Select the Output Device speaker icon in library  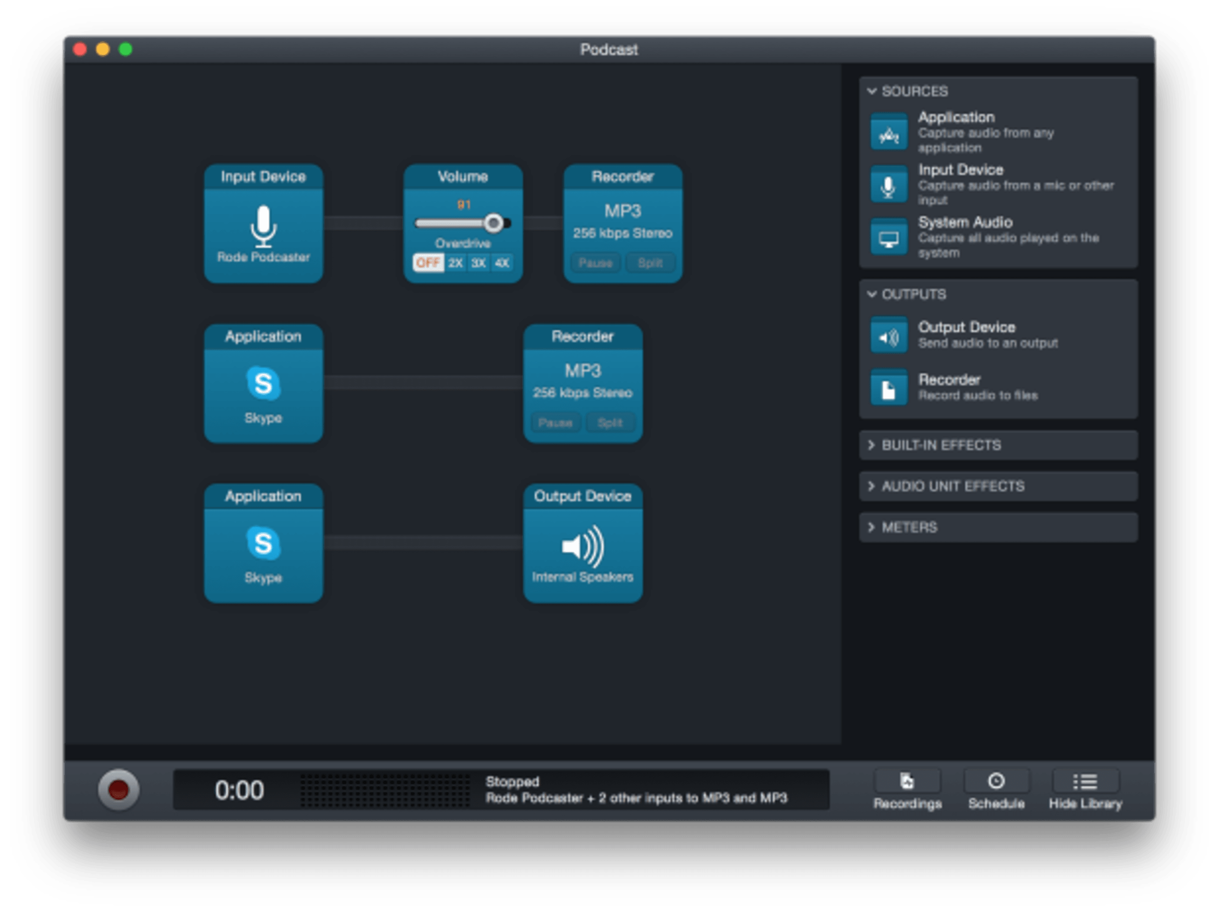(888, 335)
